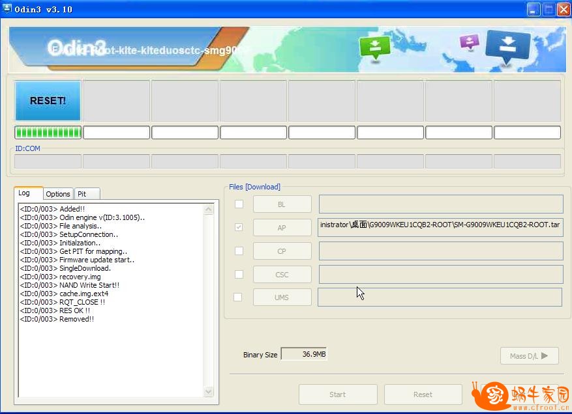
Task: Click log line 'cache.img.ext4'
Action: click(64, 294)
